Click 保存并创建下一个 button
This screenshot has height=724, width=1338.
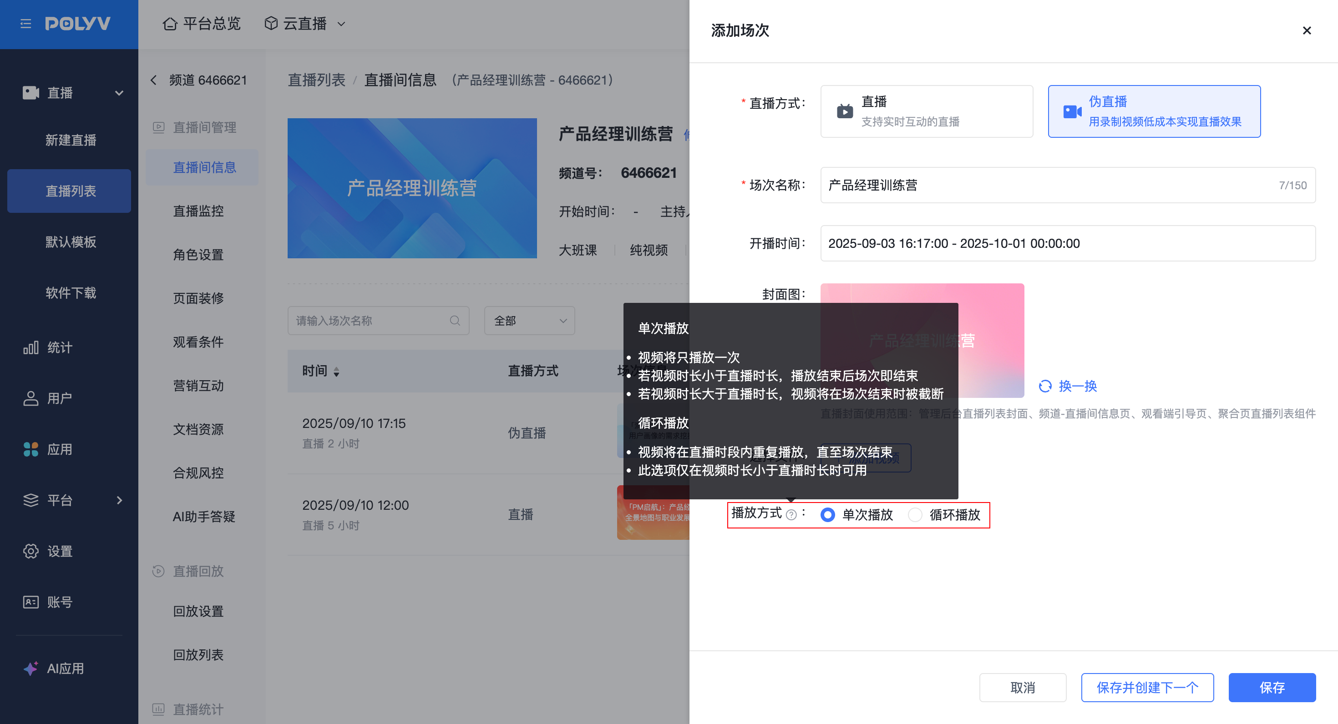[1147, 688]
